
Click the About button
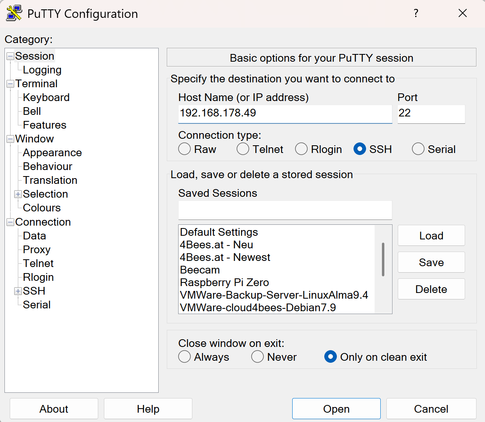point(54,409)
